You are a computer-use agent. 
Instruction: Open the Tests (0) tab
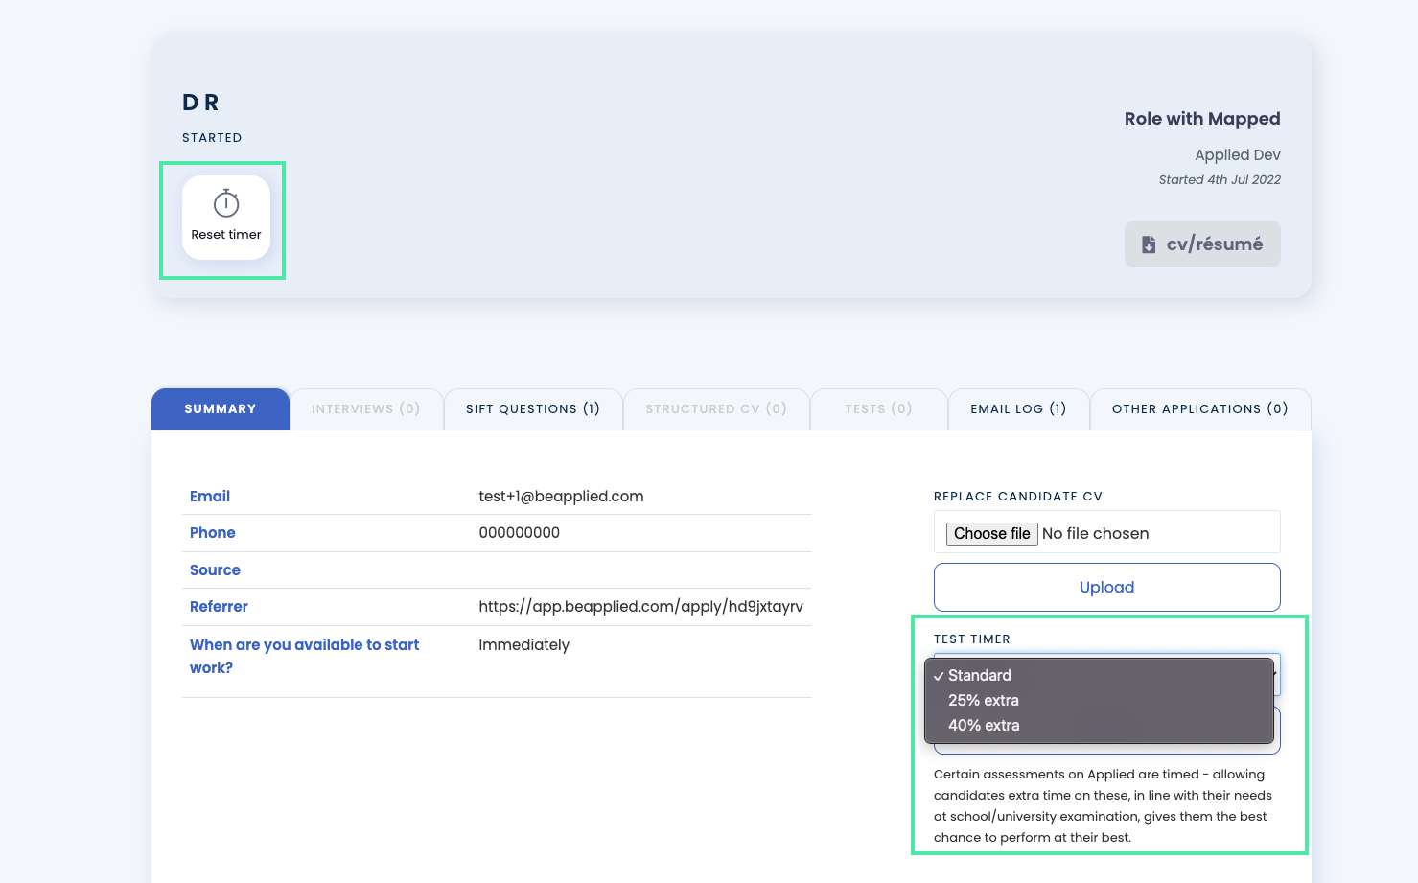tap(878, 409)
